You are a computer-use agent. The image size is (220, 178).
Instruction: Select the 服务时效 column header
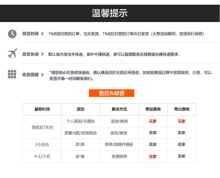(x=42, y=109)
